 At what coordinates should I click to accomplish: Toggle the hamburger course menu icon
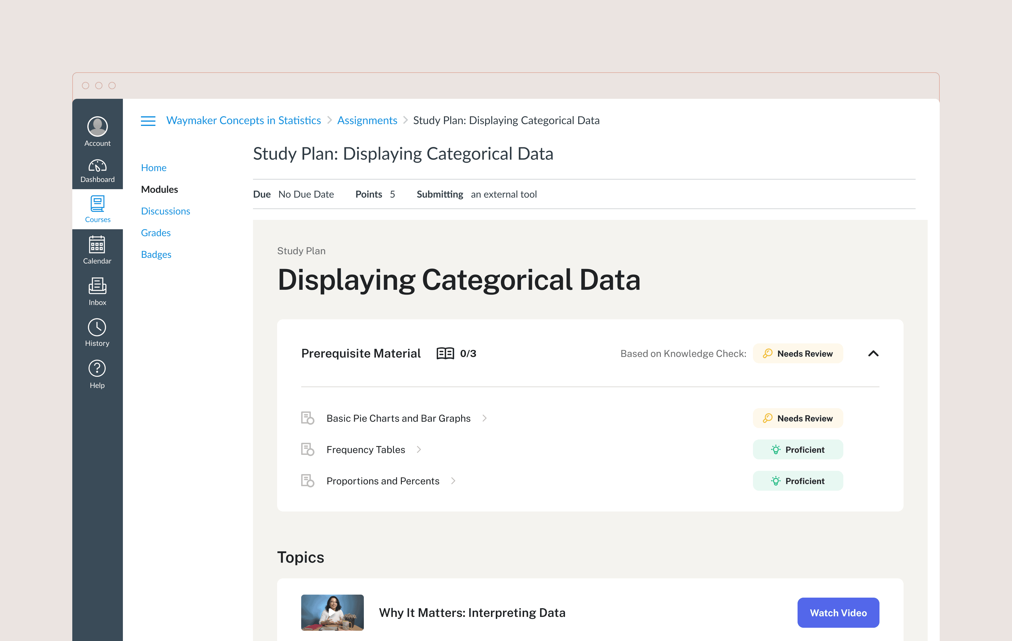(148, 120)
